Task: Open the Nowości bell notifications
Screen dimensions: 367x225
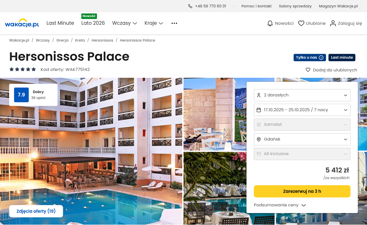Action: (x=270, y=23)
